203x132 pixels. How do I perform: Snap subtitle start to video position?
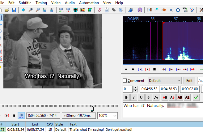(x=61, y=10)
